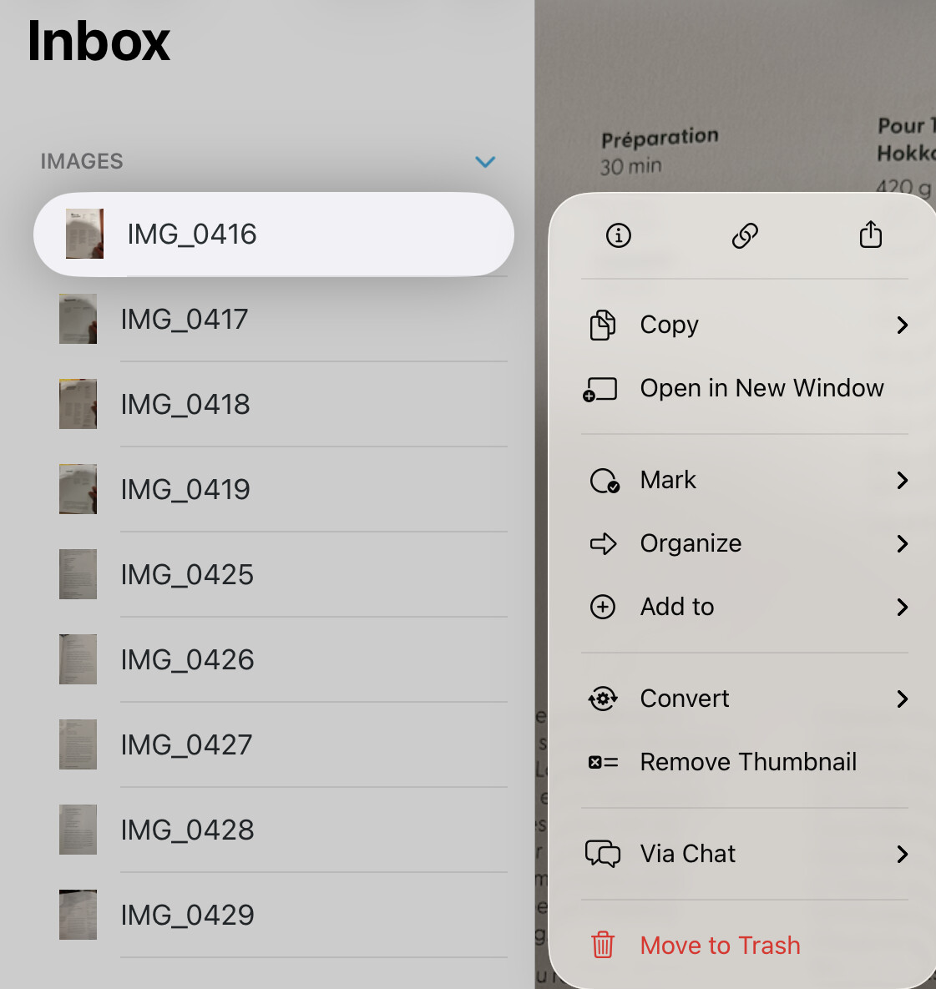This screenshot has width=936, height=989.
Task: Click the Organize arrow icon
Action: click(603, 543)
